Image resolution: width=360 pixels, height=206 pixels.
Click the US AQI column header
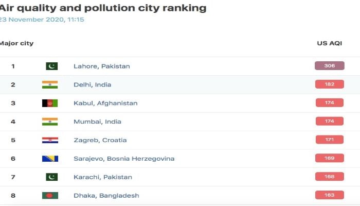pos(330,43)
